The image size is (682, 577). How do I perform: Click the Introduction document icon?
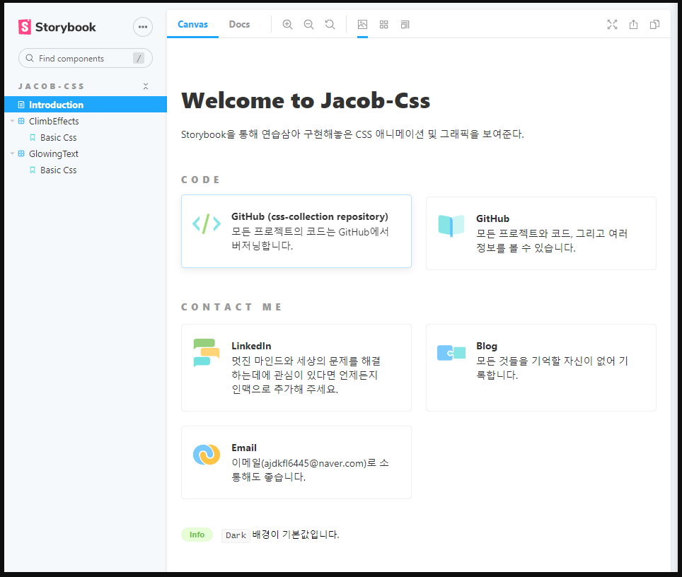(x=21, y=105)
